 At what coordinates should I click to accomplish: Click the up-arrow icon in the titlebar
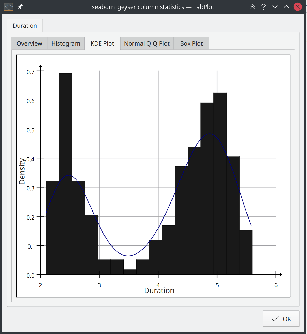pyautogui.click(x=286, y=7)
